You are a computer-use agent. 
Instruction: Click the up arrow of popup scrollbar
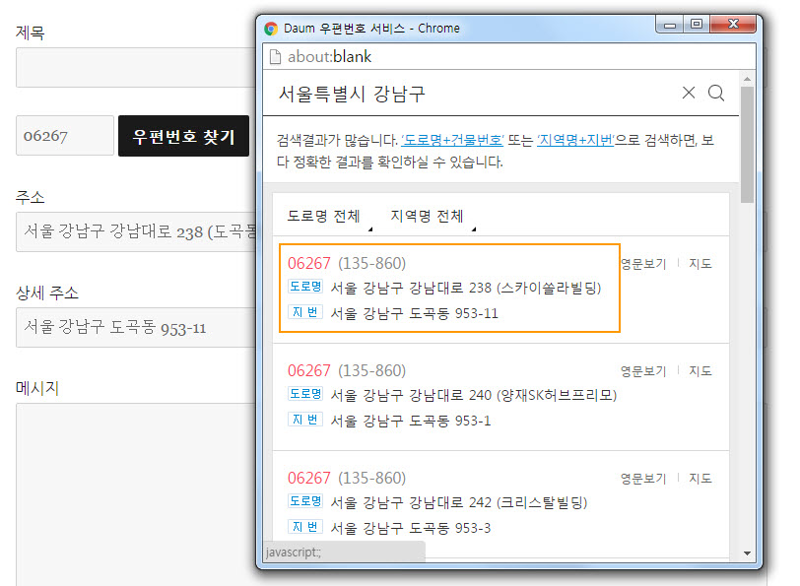tap(747, 79)
